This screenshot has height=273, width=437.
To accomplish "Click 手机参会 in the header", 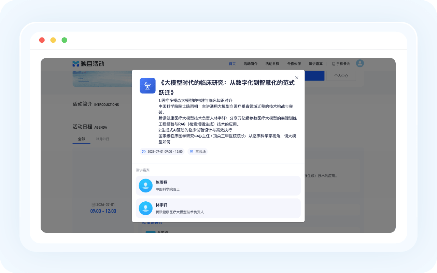I will pos(341,64).
